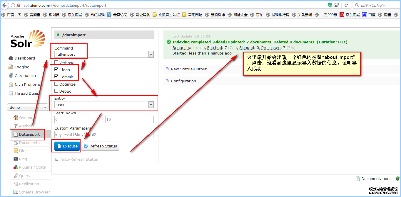Click the Plugins / Stats icon
Viewport: 401px width, 197px height.
tap(16, 167)
